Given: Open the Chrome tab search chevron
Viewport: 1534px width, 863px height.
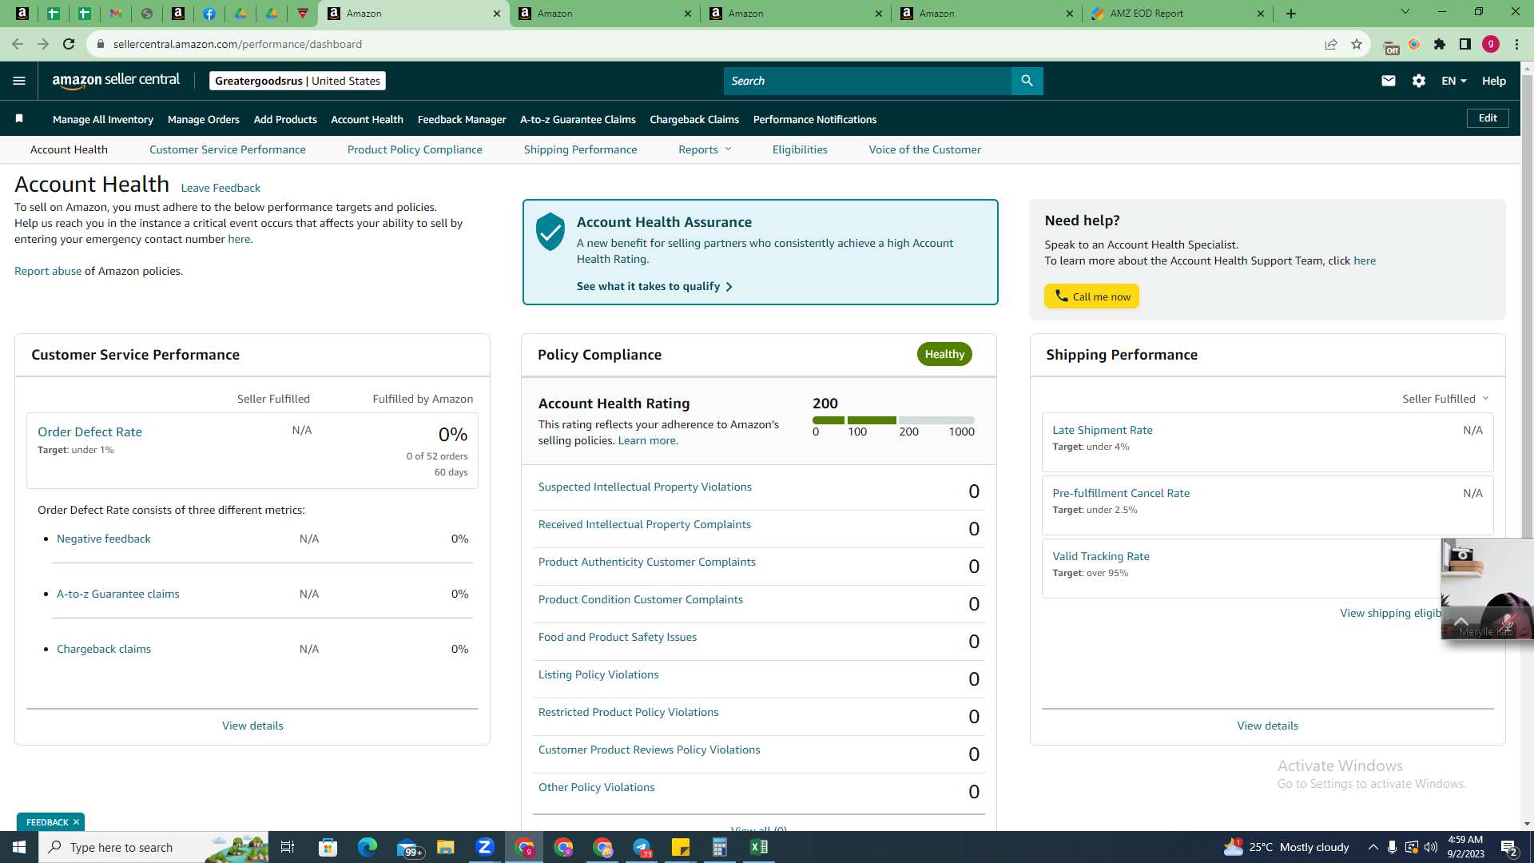Looking at the screenshot, I should point(1405,12).
